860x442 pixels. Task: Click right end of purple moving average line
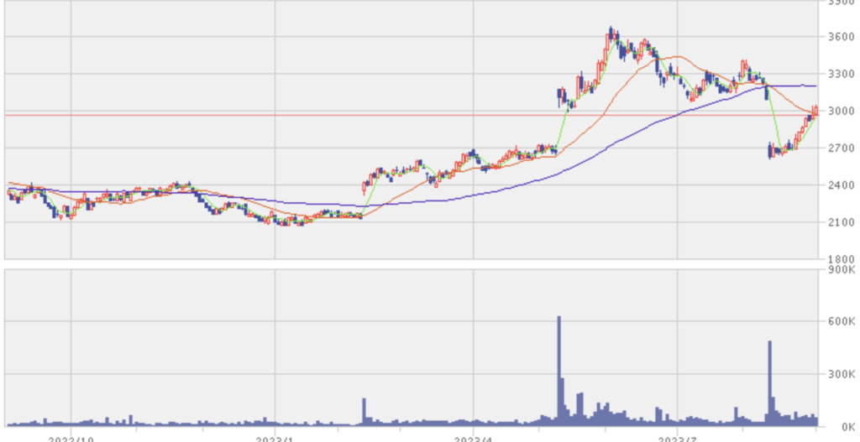815,86
